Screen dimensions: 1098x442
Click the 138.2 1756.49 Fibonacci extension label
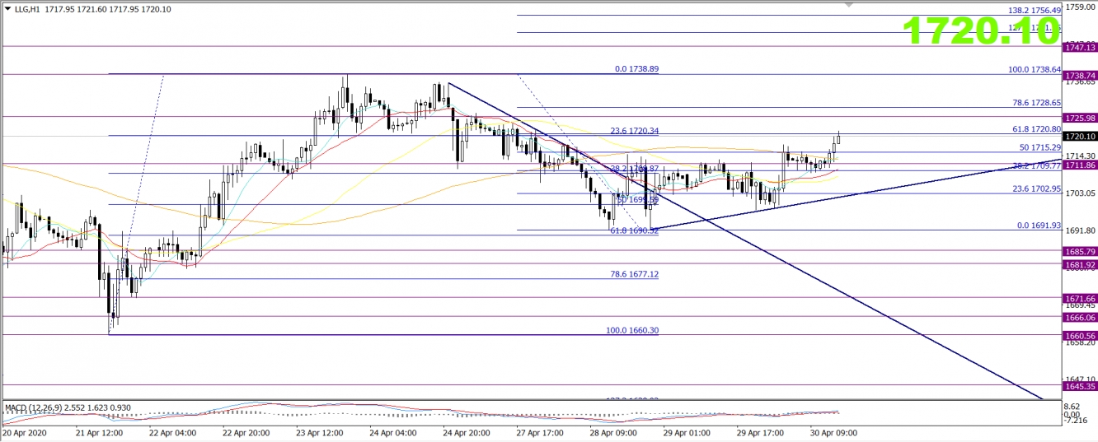(1035, 11)
